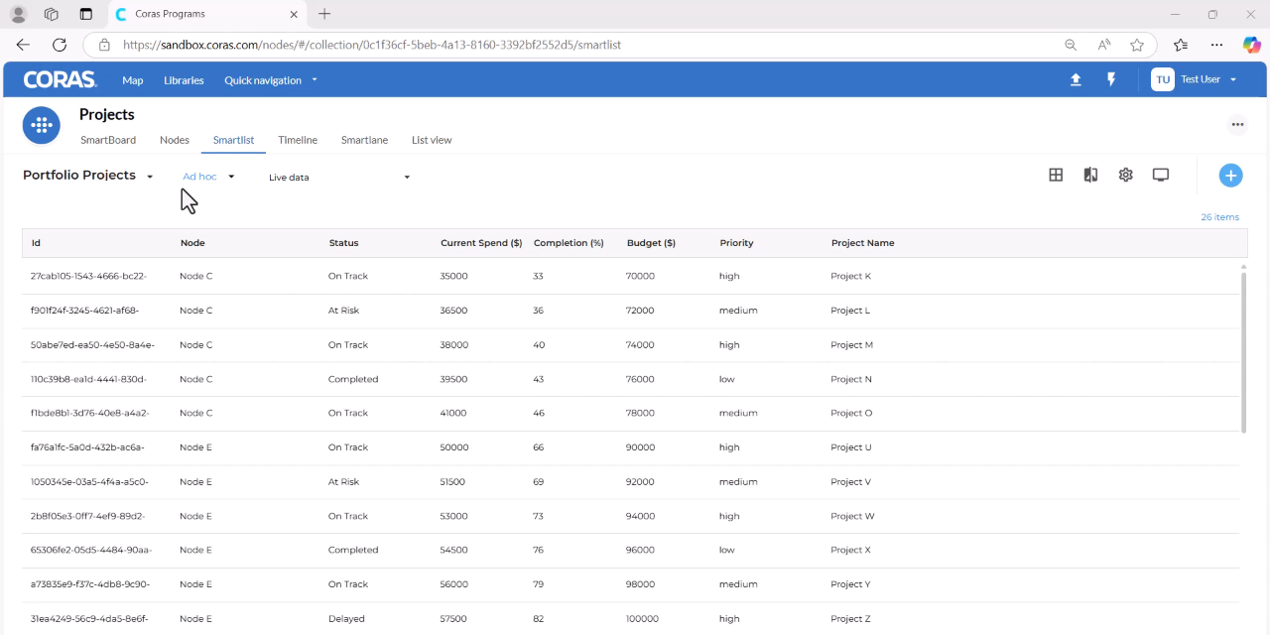The width and height of the screenshot is (1270, 635).
Task: Sort by the Priority column header
Action: click(x=736, y=243)
